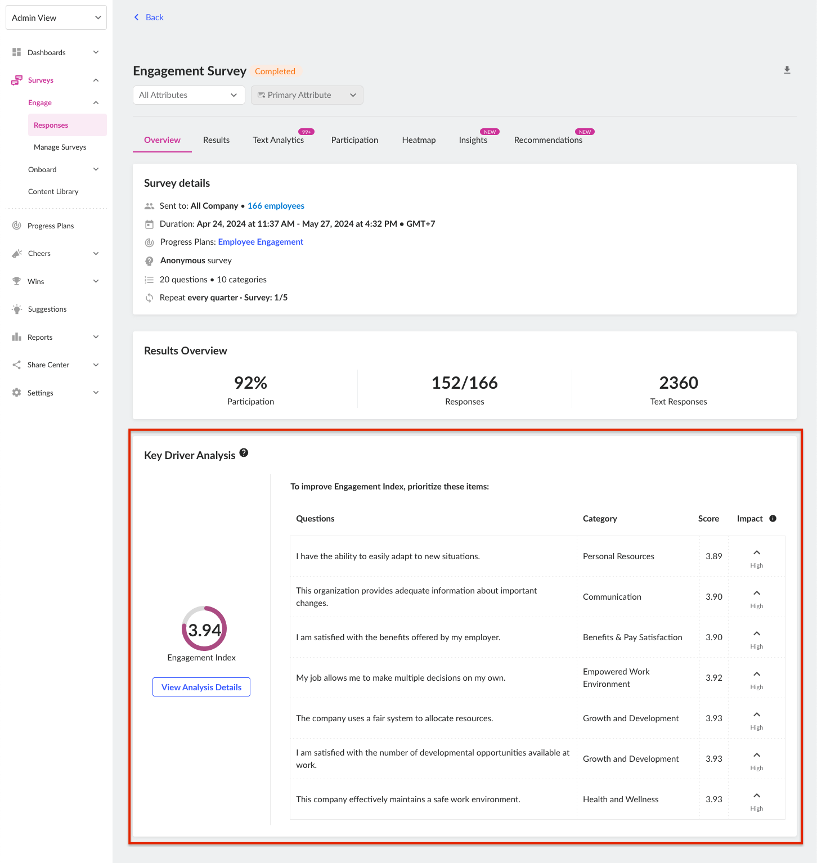Click the Share Center share icon
Viewport: 817px width, 863px height.
click(x=16, y=365)
